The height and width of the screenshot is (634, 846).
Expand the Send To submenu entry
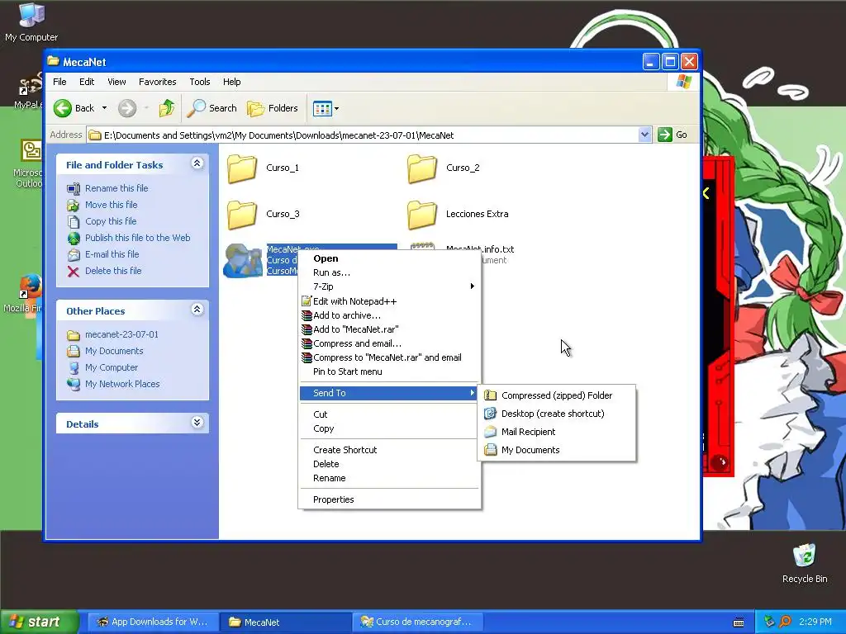point(389,393)
